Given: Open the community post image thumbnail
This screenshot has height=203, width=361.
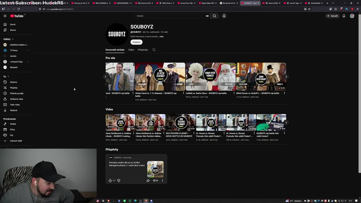Looking at the screenshot, I should (x=155, y=169).
